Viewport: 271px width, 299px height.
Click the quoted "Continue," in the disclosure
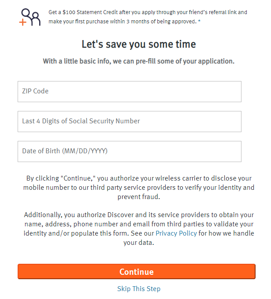click(x=78, y=178)
